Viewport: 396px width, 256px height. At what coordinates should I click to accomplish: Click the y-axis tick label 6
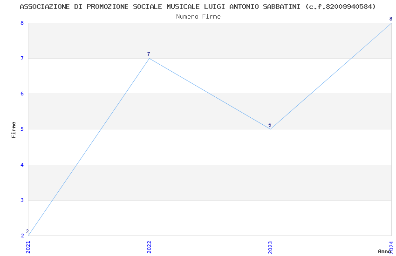[x=22, y=94]
